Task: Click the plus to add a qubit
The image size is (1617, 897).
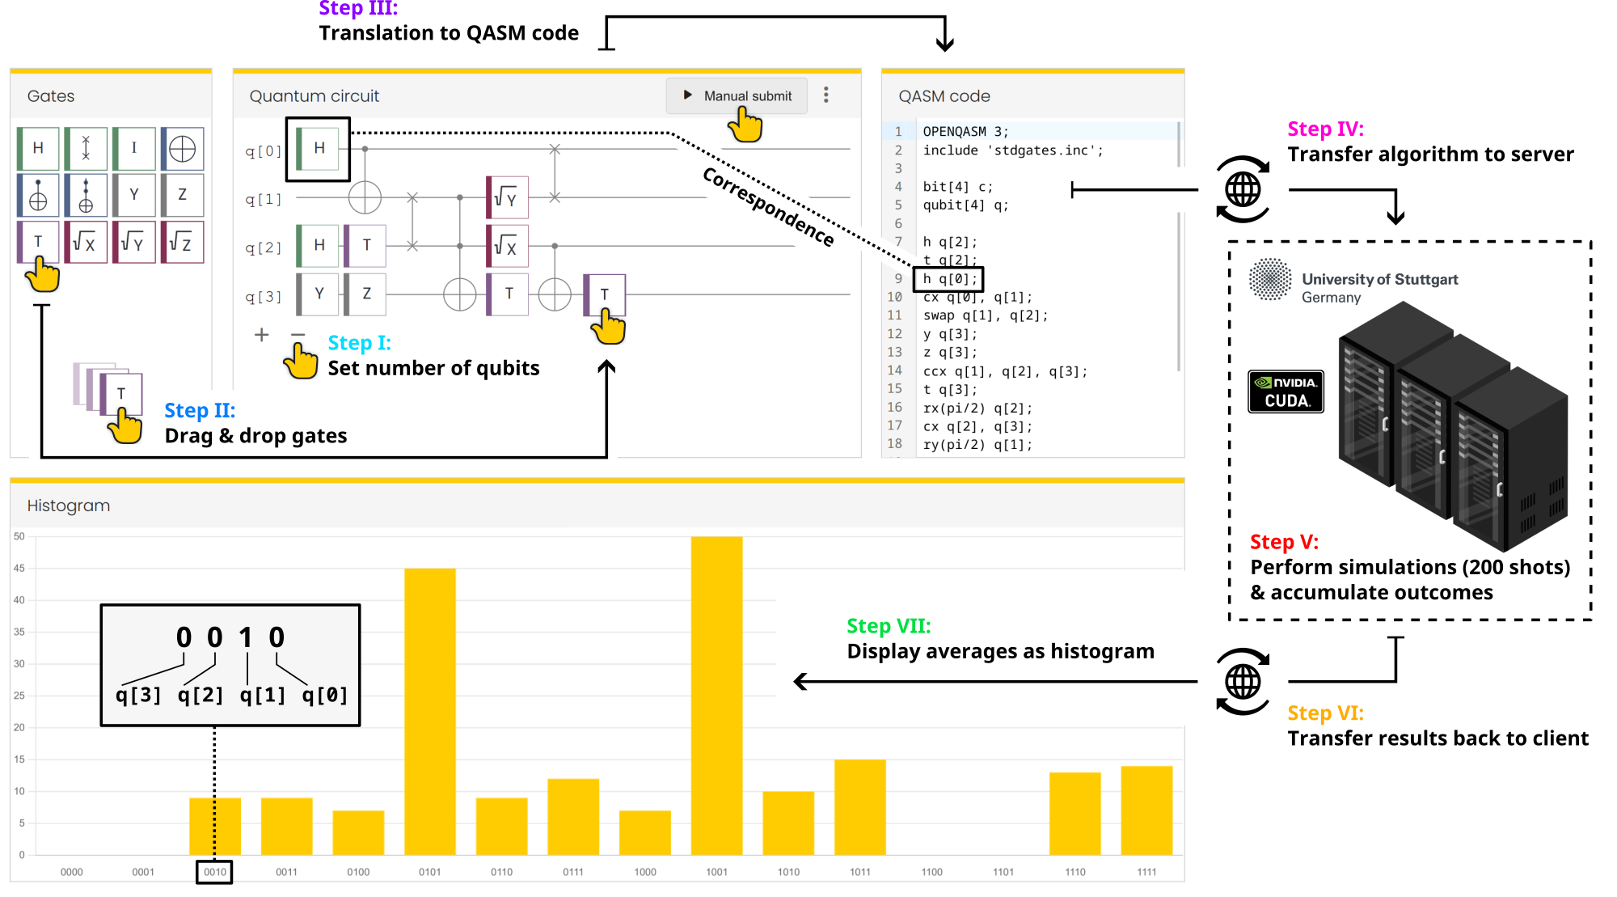Action: pos(261,335)
